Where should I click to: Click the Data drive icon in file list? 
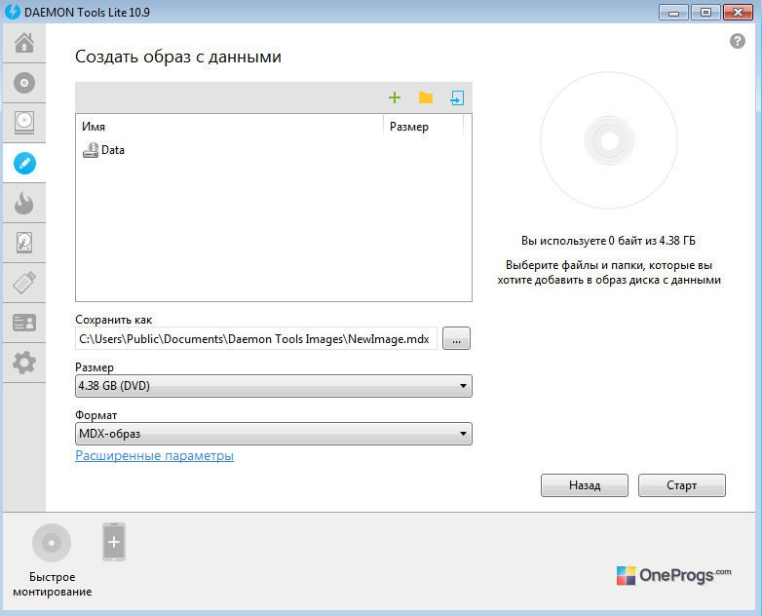[x=91, y=150]
